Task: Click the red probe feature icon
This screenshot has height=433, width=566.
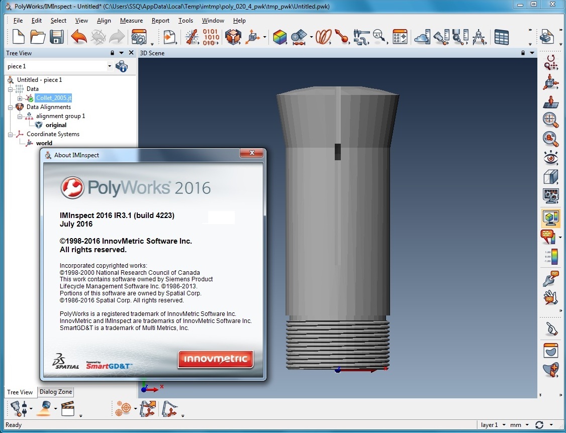Action: [341, 37]
